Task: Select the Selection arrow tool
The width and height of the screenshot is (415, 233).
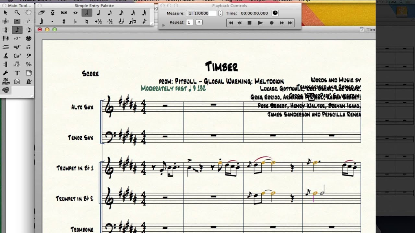Action: [6, 13]
